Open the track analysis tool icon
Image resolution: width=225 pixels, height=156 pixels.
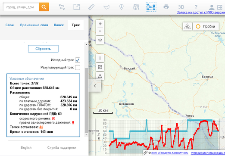(x=151, y=7)
